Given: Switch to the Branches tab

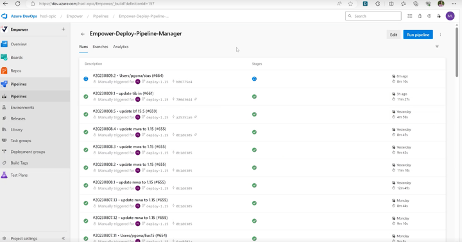Looking at the screenshot, I should (100, 47).
